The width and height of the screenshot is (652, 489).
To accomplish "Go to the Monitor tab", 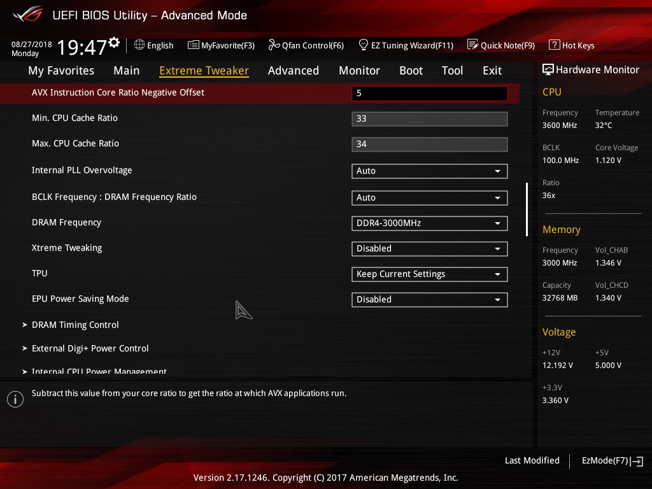I will click(x=359, y=71).
